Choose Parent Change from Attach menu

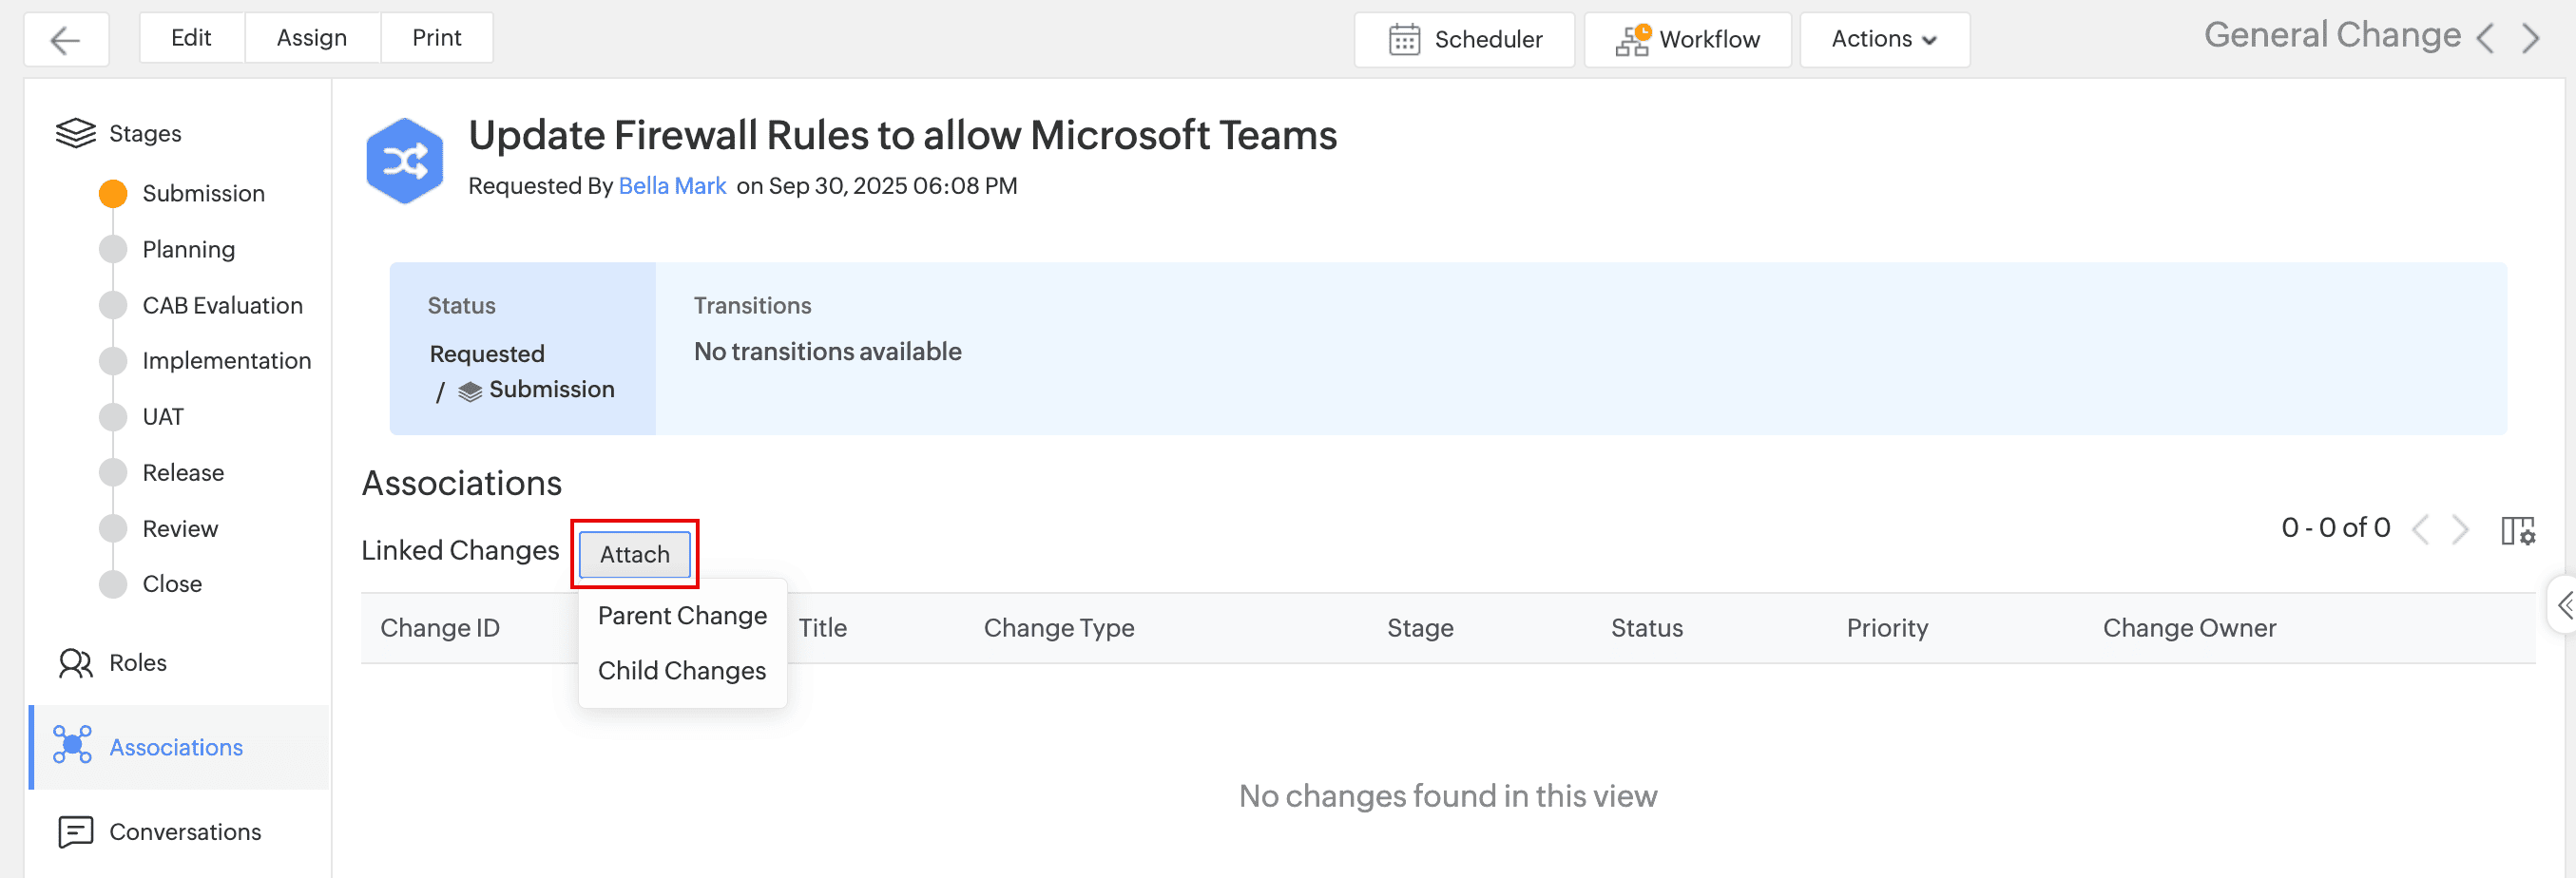(682, 616)
